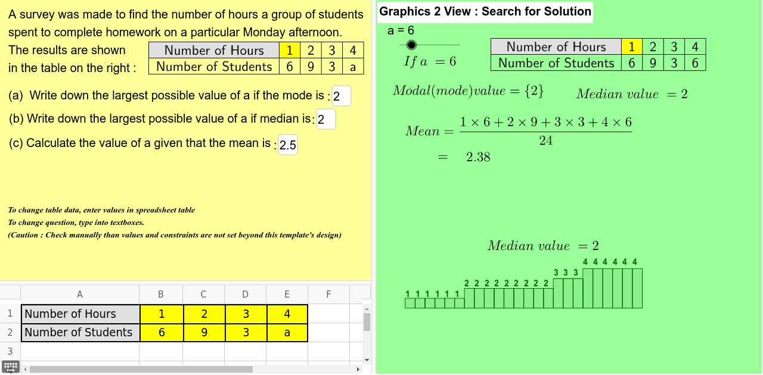The height and width of the screenshot is (375, 763).
Task: Select spreadsheet column B header
Action: (161, 294)
